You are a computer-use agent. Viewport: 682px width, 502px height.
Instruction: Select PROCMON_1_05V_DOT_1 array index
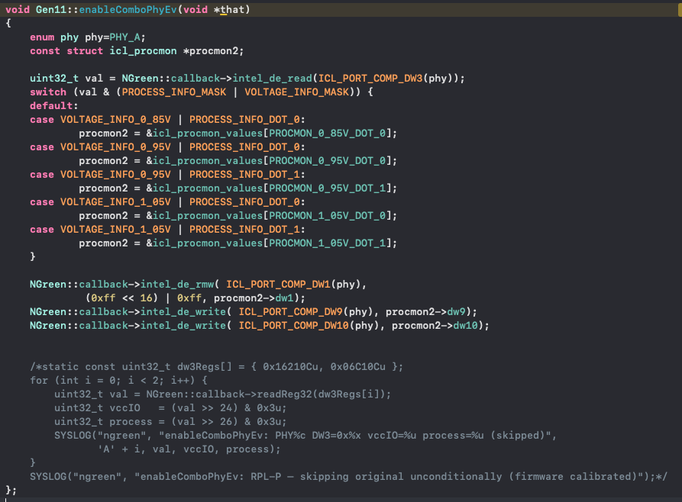point(327,243)
